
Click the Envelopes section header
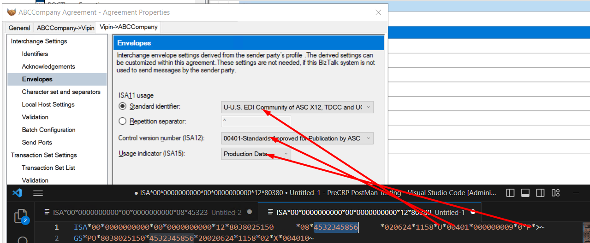tap(249, 43)
